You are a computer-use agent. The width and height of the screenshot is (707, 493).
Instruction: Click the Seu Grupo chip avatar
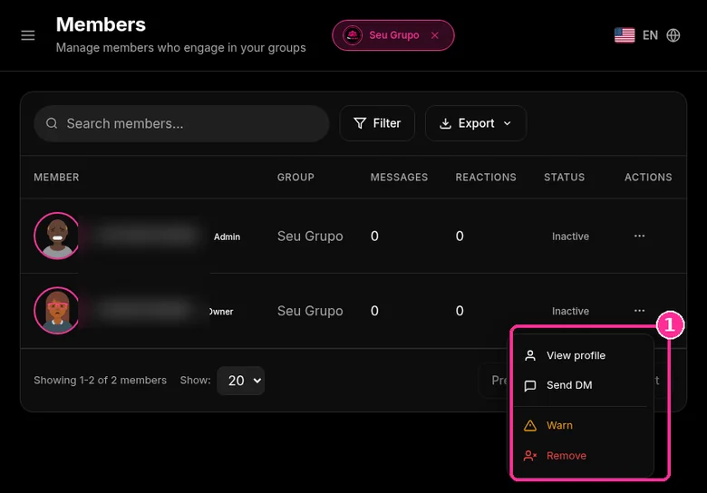coord(353,35)
